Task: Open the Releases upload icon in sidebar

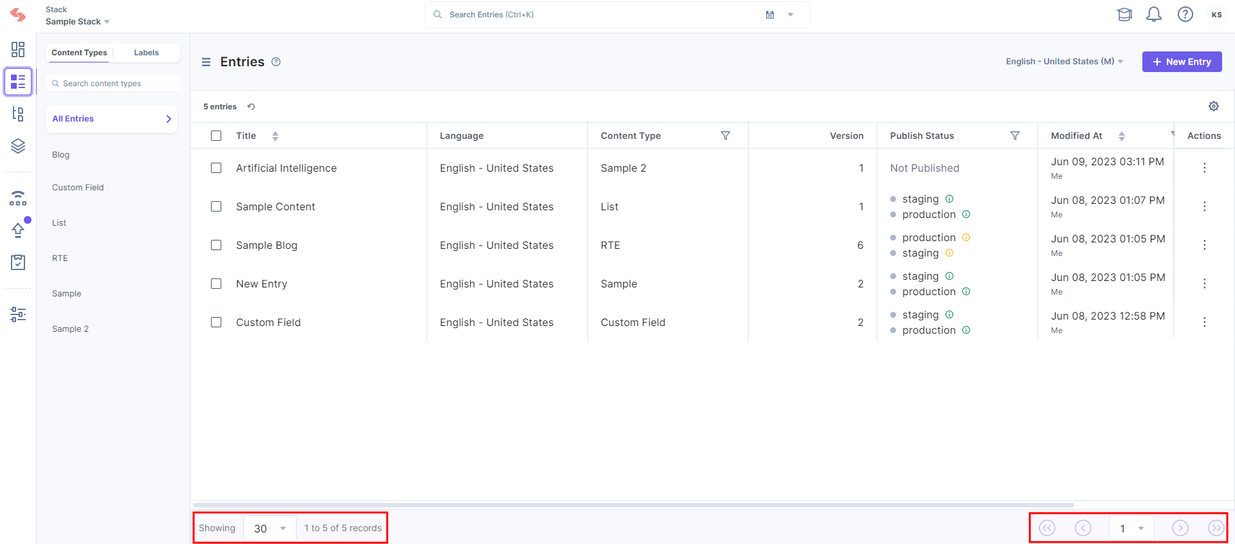Action: tap(18, 230)
